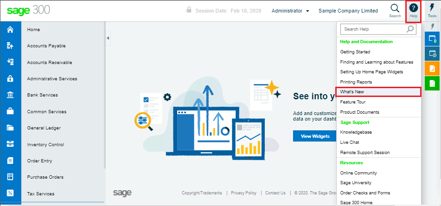Viewport: 441px width, 206px height.
Task: Click the Accounts Receivable sidebar icon
Action: point(10,62)
